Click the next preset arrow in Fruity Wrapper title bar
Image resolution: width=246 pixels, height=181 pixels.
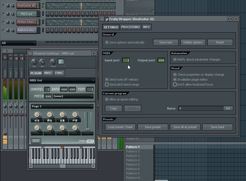tap(231, 19)
